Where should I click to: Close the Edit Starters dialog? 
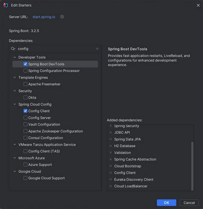[x=198, y=5]
